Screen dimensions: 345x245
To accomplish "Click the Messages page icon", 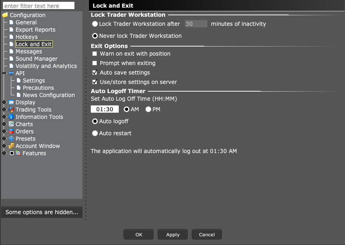I will point(12,51).
